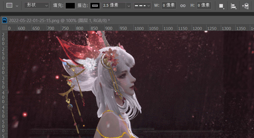The height and width of the screenshot is (138, 254).
Task: Click the 2.5 像素 stroke width field
Action: 114,6
